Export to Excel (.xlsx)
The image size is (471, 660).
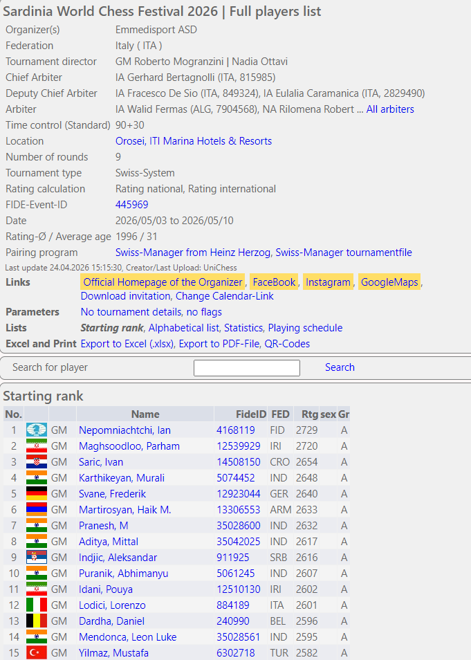point(127,344)
